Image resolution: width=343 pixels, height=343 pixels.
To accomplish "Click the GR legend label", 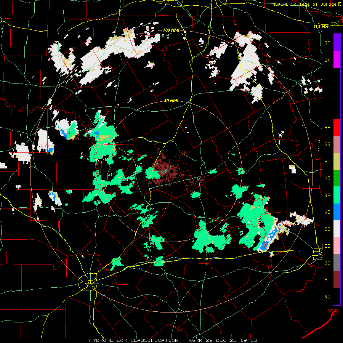I will pyautogui.click(x=327, y=144).
